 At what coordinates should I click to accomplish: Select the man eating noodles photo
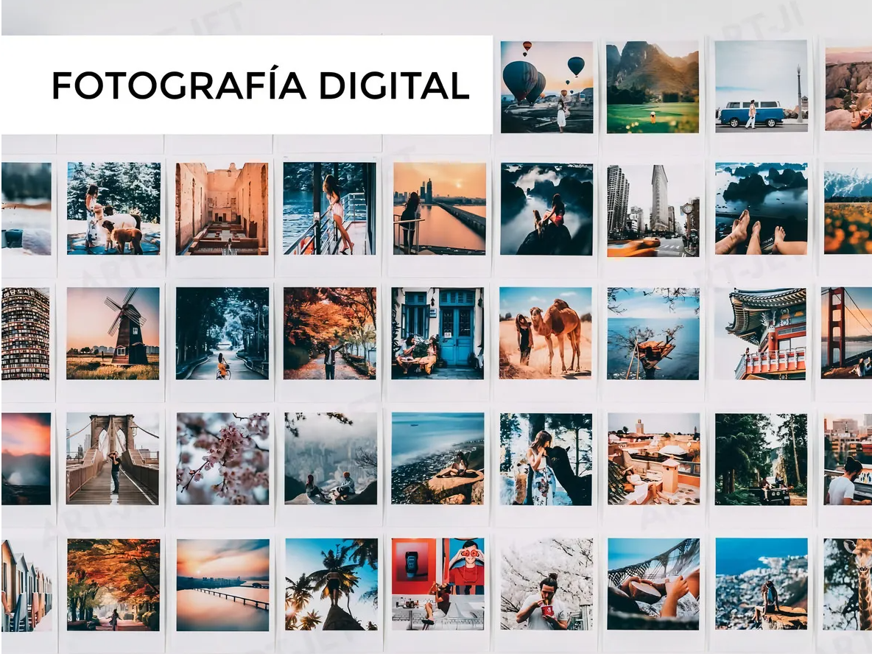coord(546,584)
